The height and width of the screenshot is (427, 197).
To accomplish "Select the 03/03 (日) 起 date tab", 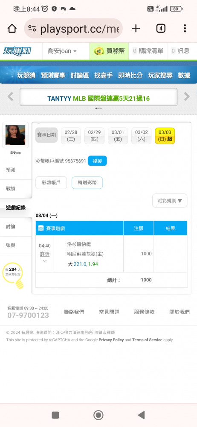I will tap(165, 136).
